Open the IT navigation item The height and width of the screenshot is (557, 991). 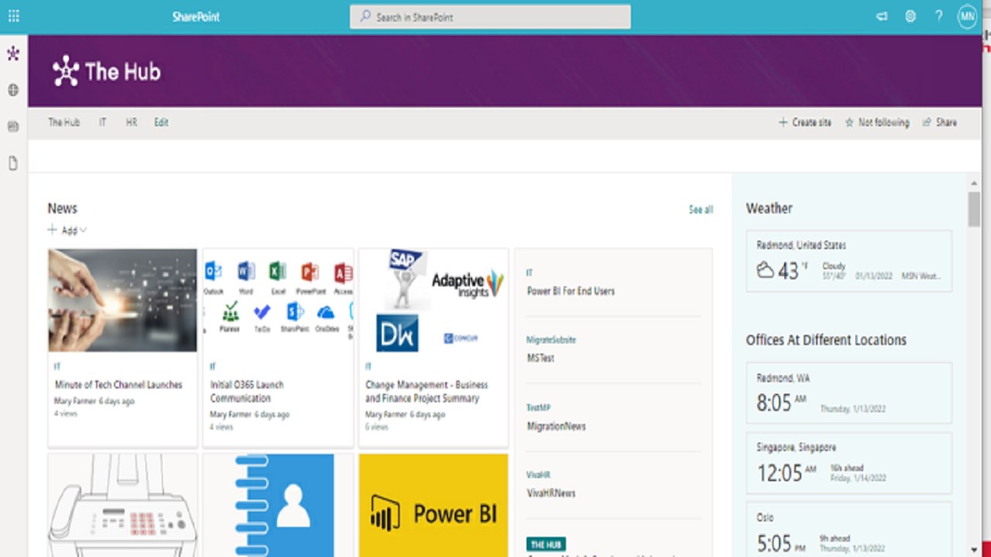click(102, 122)
